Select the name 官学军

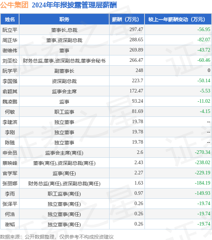pyautogui.click(x=10, y=173)
